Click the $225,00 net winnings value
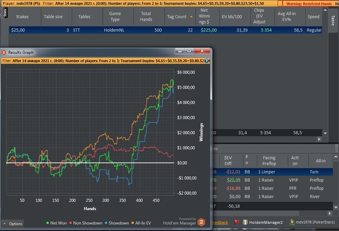Image resolution: width=339 pixels, height=231 pixels. [209, 30]
